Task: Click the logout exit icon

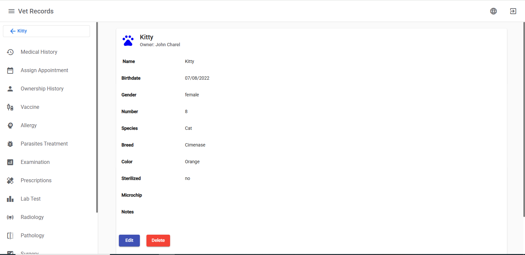Action: click(x=513, y=11)
